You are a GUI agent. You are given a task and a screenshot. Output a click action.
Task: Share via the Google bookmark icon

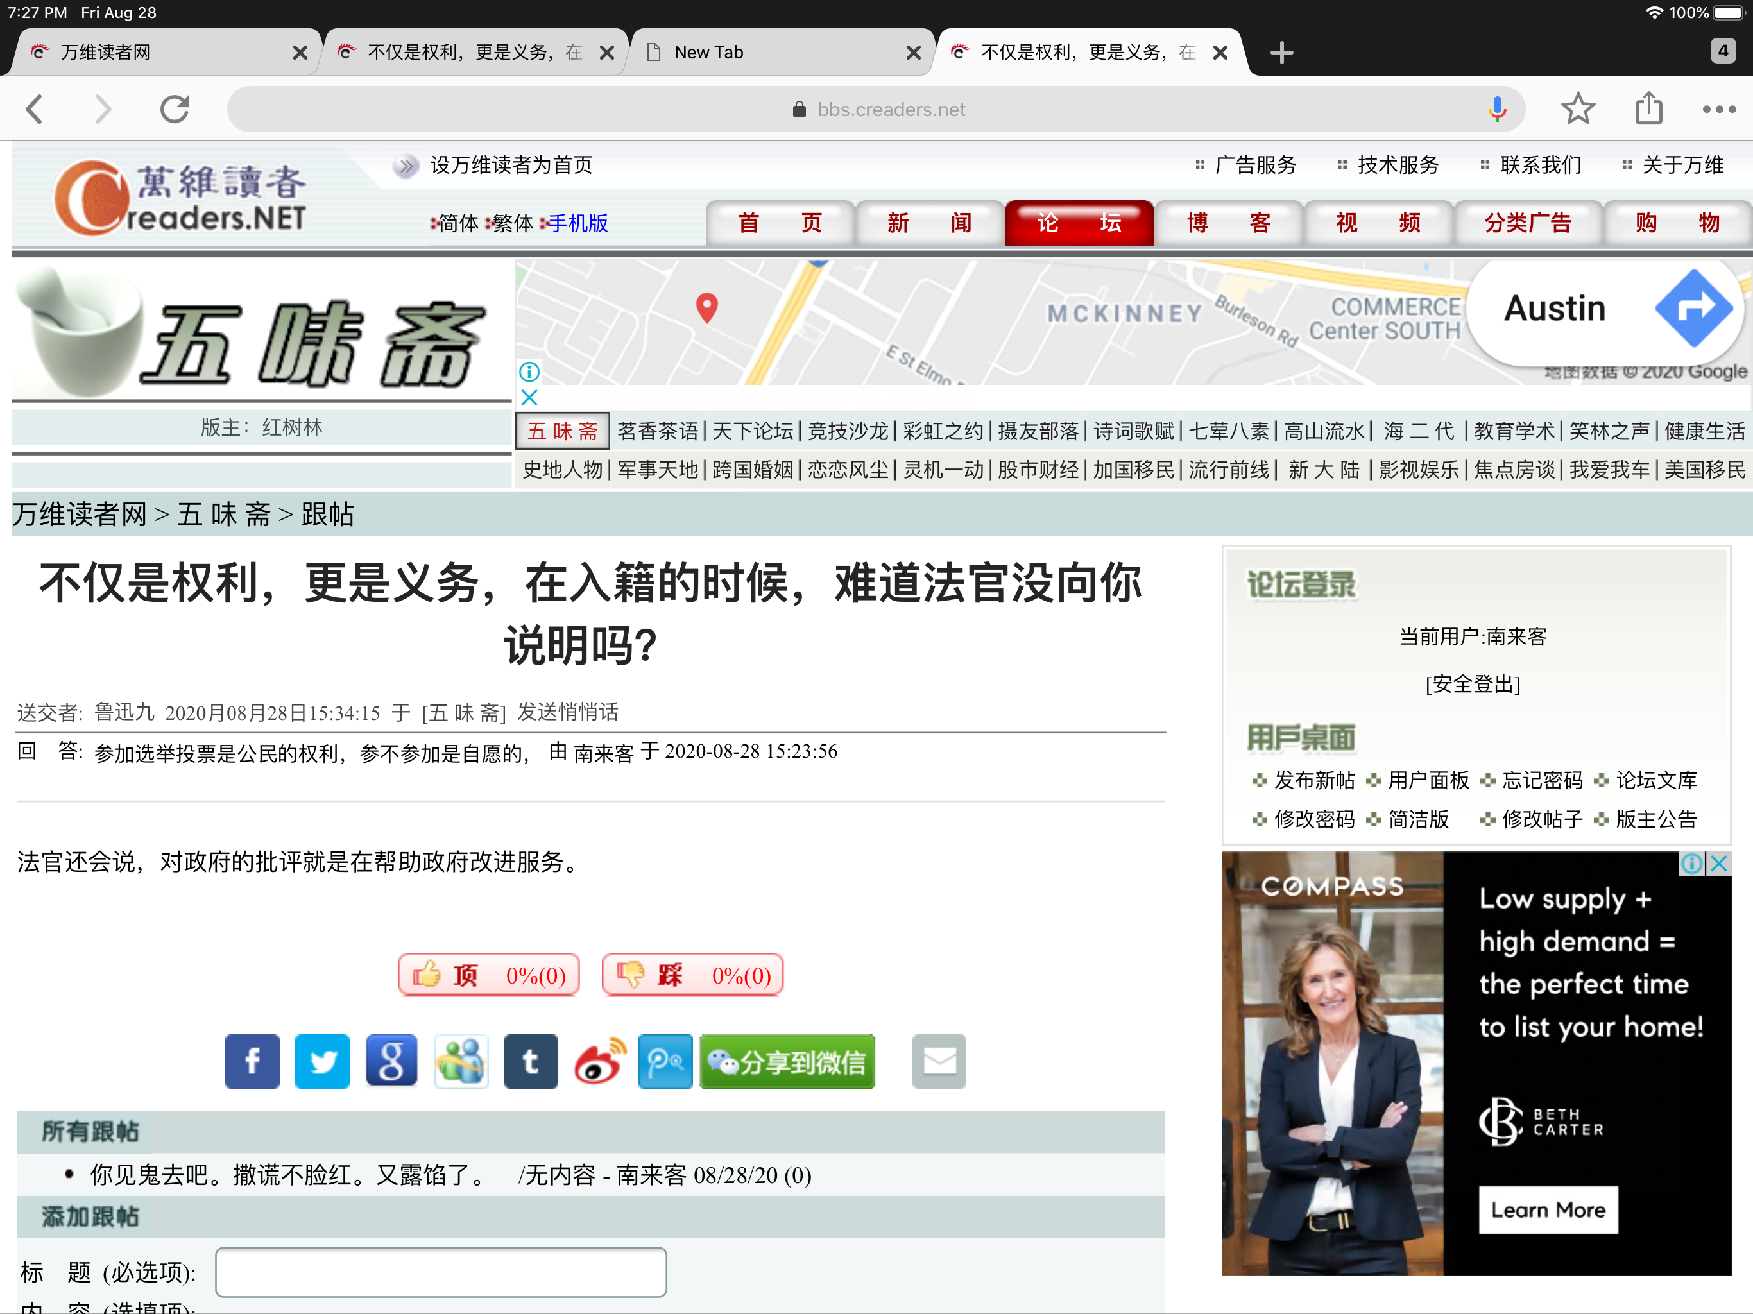pyautogui.click(x=391, y=1061)
